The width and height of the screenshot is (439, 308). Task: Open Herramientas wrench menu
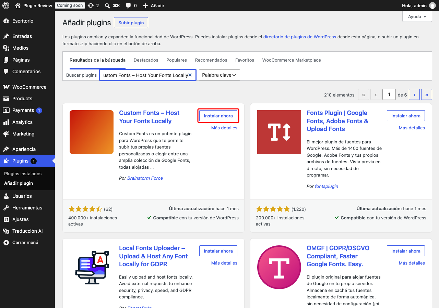point(6,208)
